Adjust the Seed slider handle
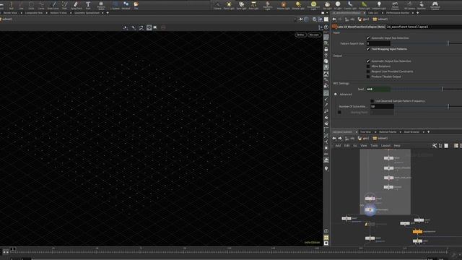462x260 pixels. [x=442, y=89]
